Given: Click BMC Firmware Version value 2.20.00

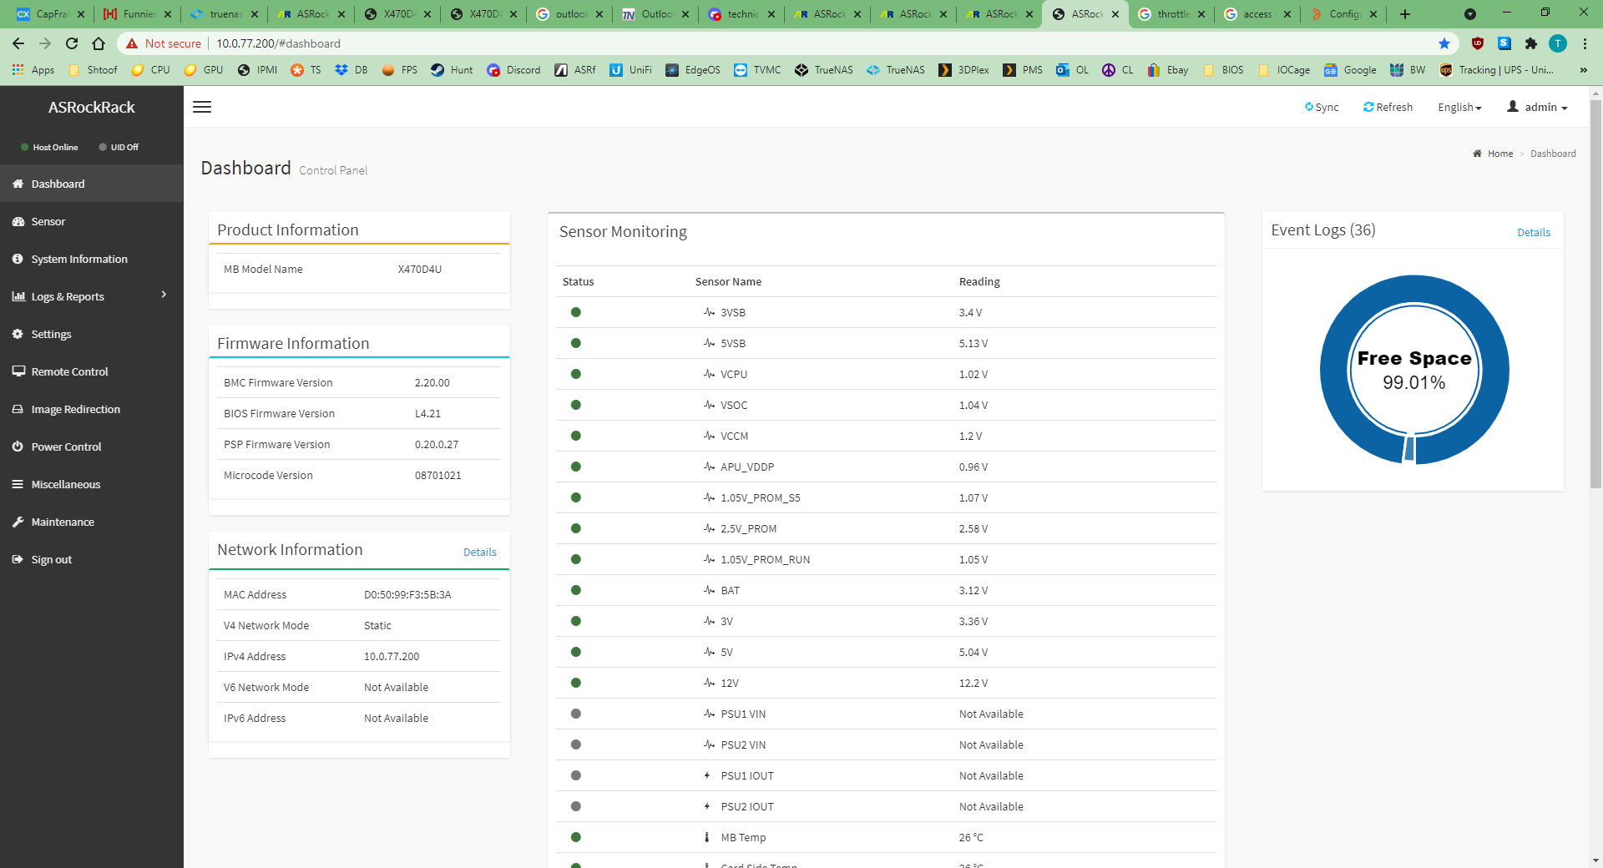Looking at the screenshot, I should click(432, 382).
